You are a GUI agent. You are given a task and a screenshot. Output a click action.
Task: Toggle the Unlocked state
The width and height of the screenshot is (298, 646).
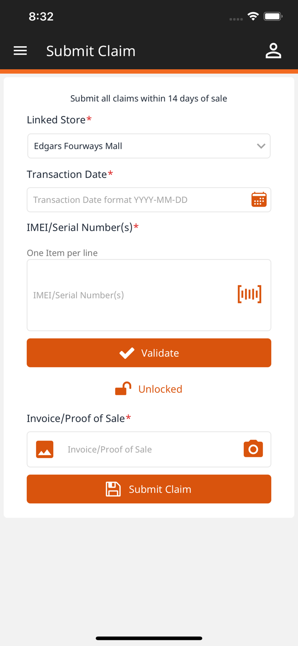point(149,389)
